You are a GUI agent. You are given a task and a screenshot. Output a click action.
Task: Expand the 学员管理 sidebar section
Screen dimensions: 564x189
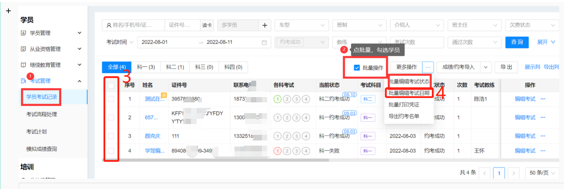79,33
